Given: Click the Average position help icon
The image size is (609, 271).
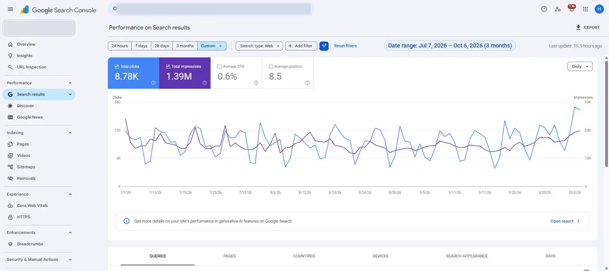Looking at the screenshot, I should tap(307, 83).
